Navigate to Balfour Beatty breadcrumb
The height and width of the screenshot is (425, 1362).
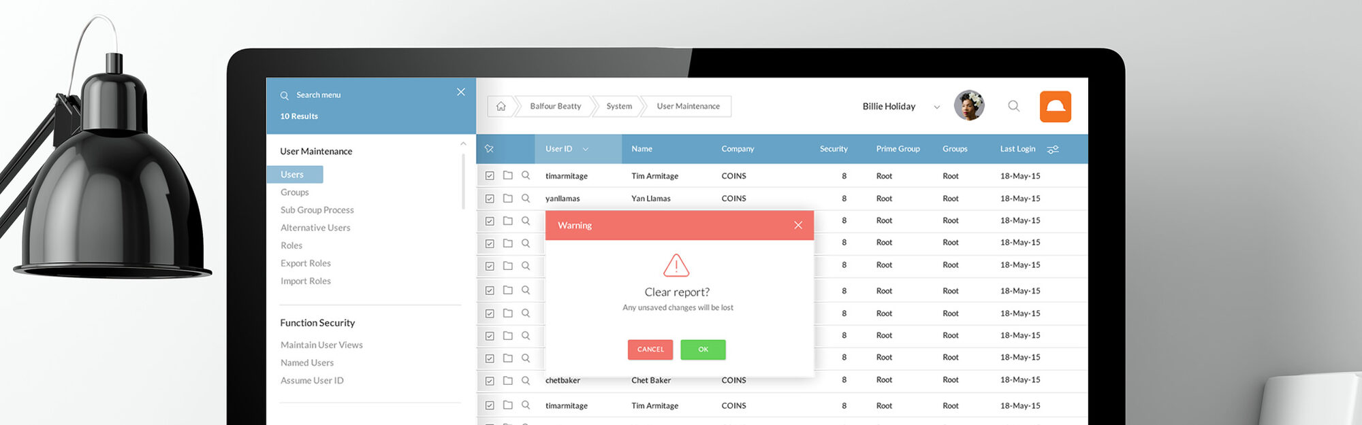coord(556,106)
